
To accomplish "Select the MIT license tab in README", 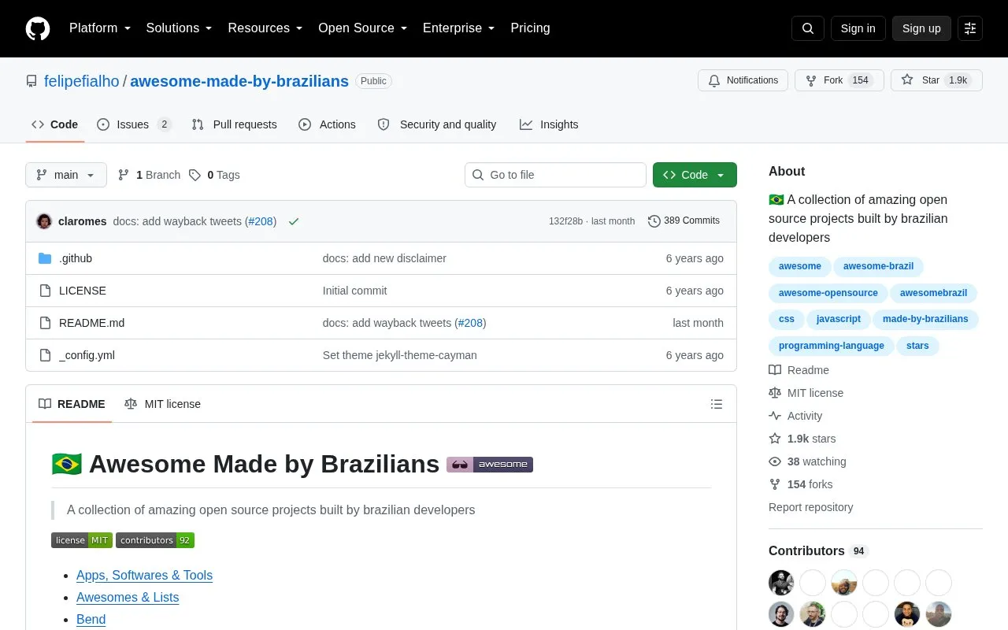I will click(x=163, y=404).
